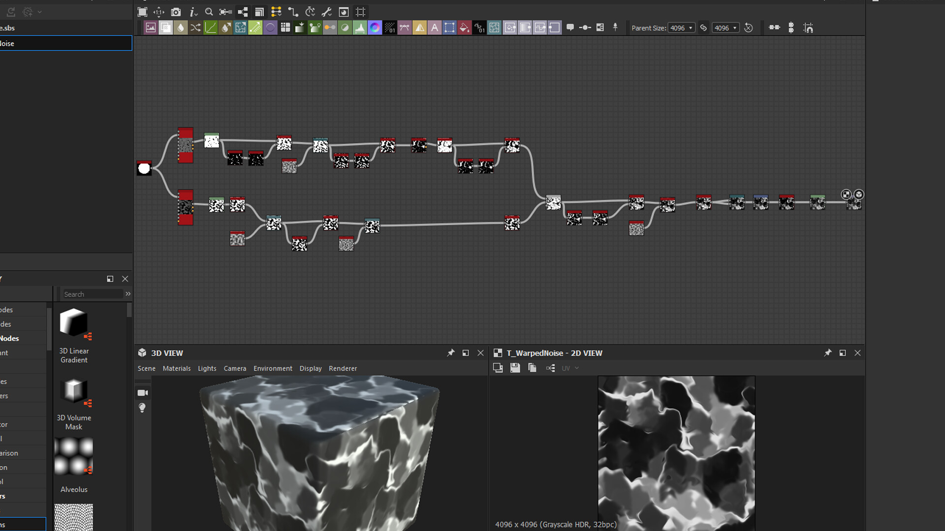The height and width of the screenshot is (531, 945).
Task: Open the Environment menu in 3D view
Action: [273, 368]
